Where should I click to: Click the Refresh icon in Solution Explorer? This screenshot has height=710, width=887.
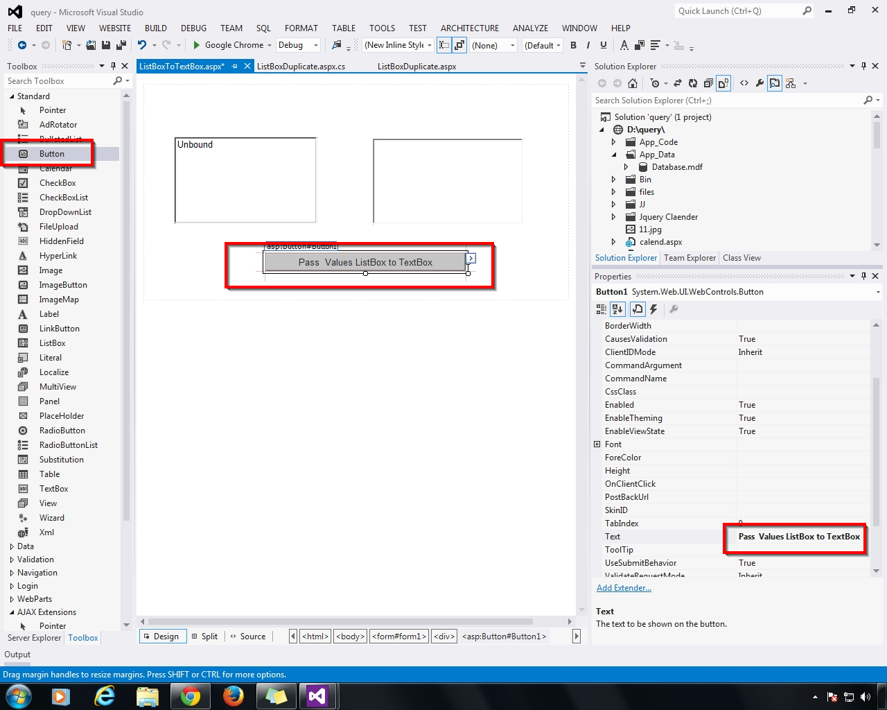pos(694,83)
